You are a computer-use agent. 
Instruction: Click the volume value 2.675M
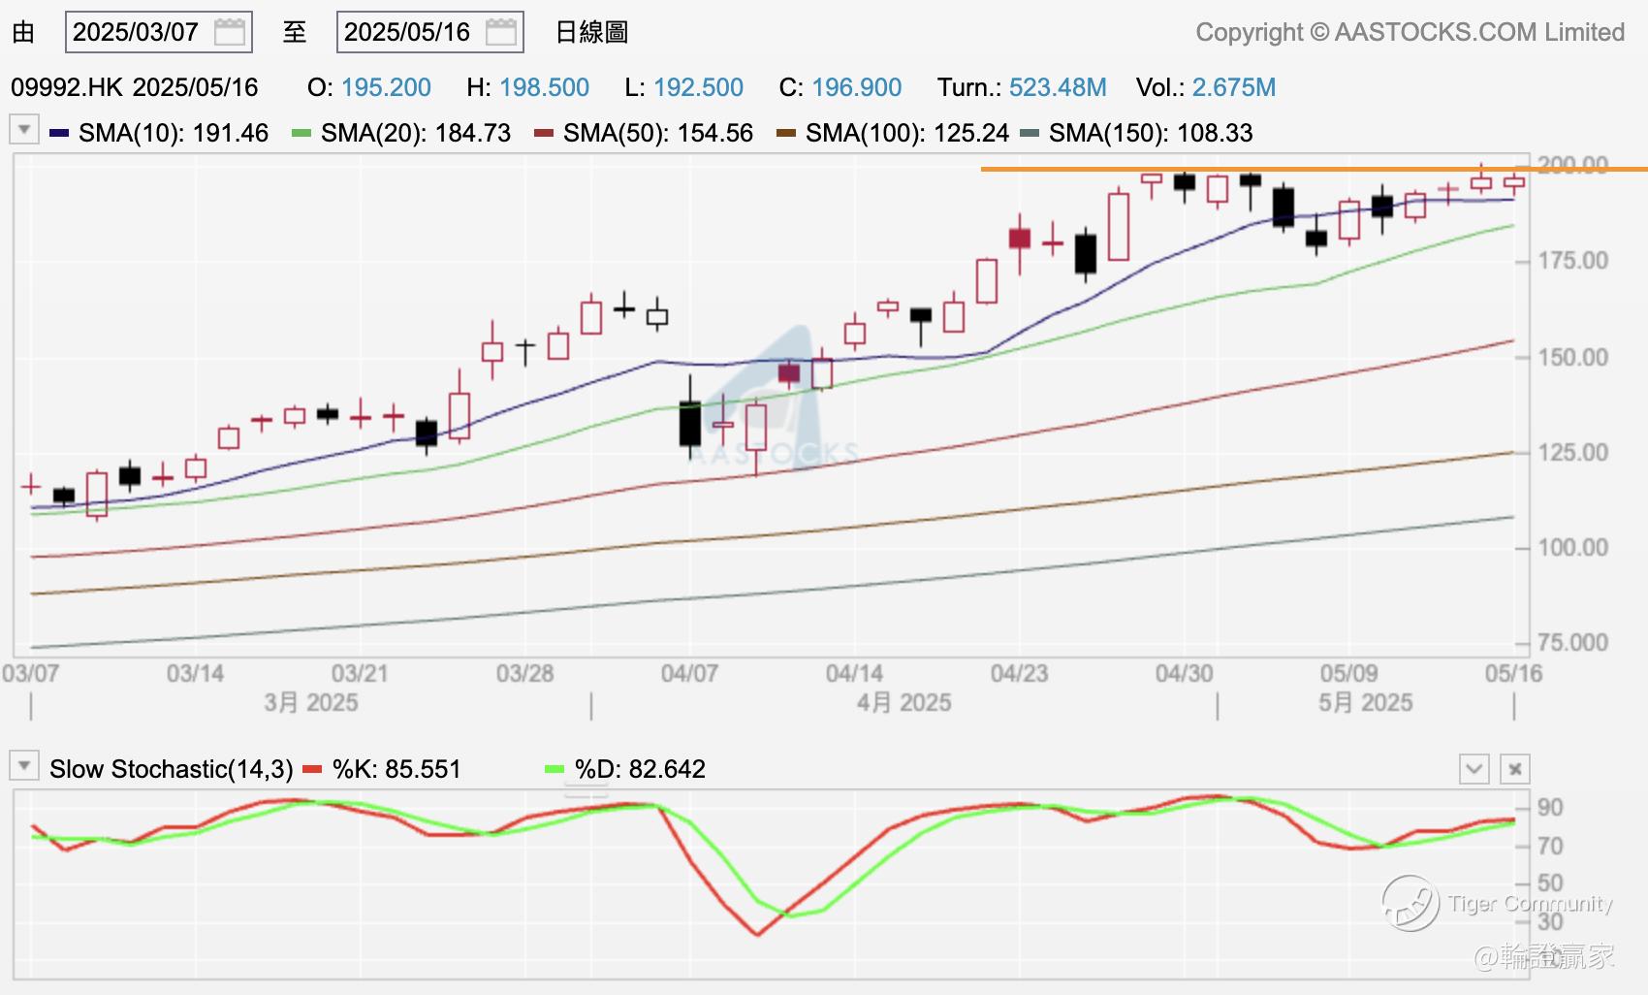click(x=1234, y=87)
